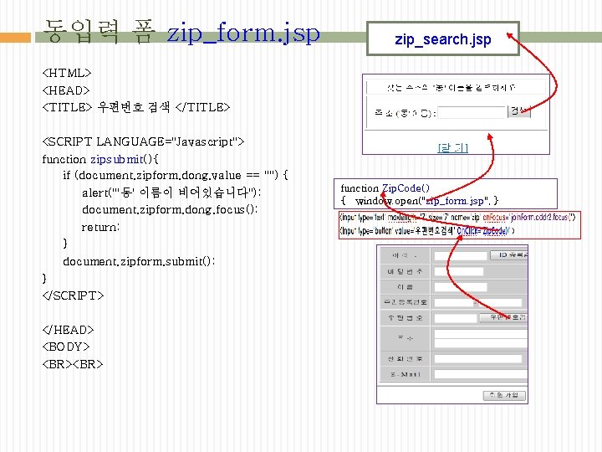Click the 'return;' code line
Image resolution: width=602 pixels, height=452 pixels.
click(x=100, y=227)
